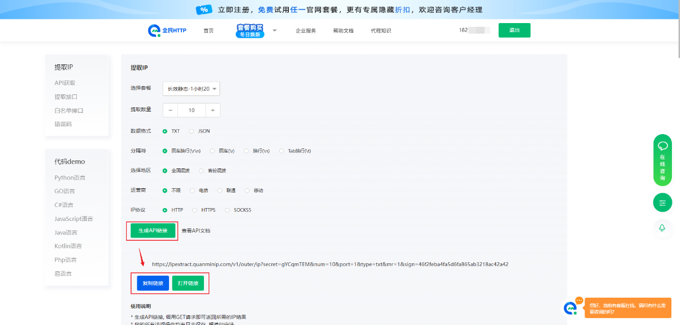The width and height of the screenshot is (680, 325).
Task: Select 电信 as the carrier
Action: [192, 190]
